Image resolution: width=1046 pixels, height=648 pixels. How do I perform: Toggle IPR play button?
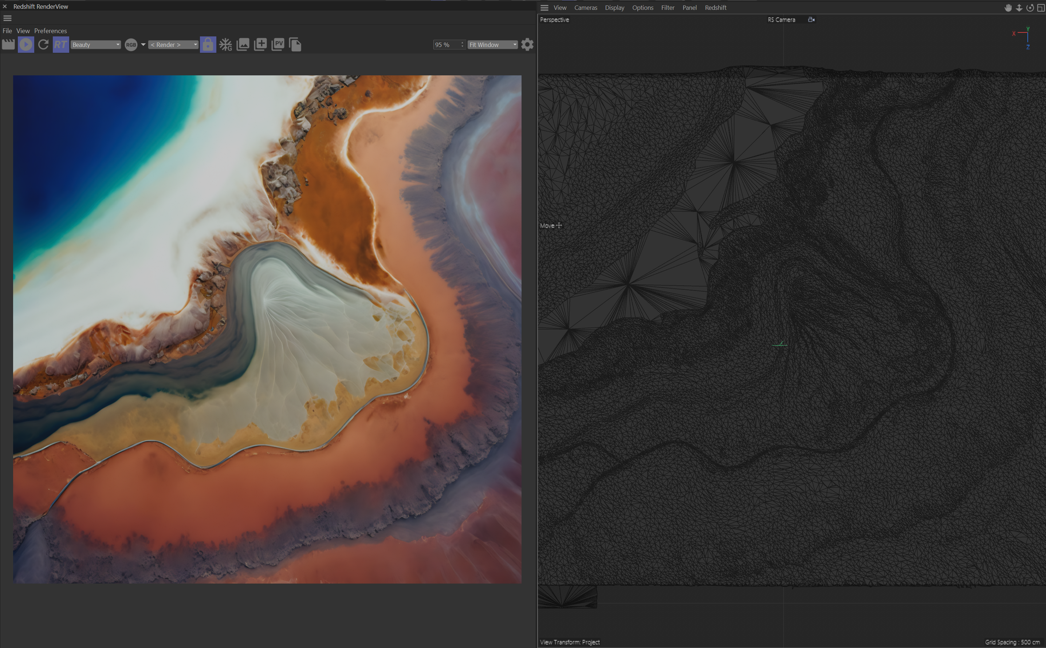[x=26, y=44]
